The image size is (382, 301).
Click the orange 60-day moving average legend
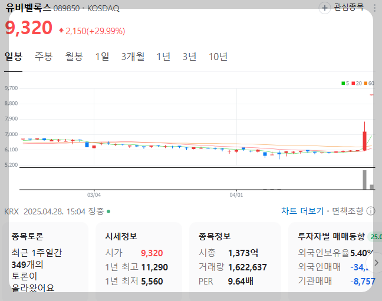point(369,83)
